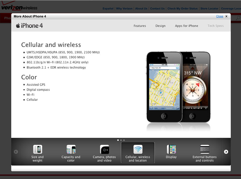This screenshot has height=179, width=241.
Task: Click the Close link in dialog header
Action: click(x=220, y=16)
